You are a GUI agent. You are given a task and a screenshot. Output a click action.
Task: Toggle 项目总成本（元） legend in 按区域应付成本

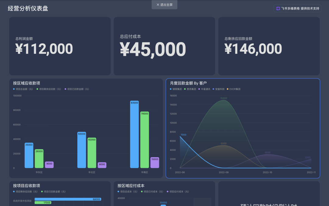click(x=128, y=192)
